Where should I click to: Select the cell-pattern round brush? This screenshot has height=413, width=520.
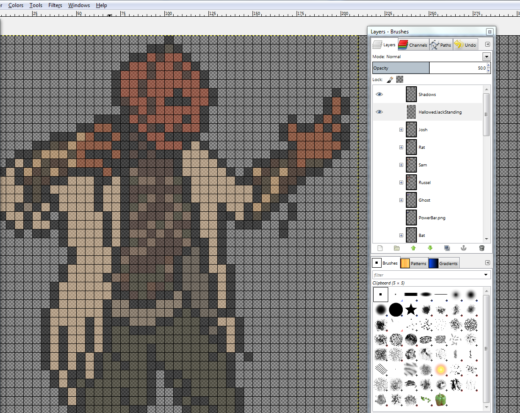point(471,324)
